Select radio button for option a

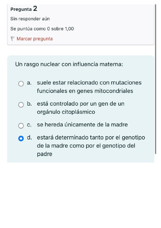point(21,84)
